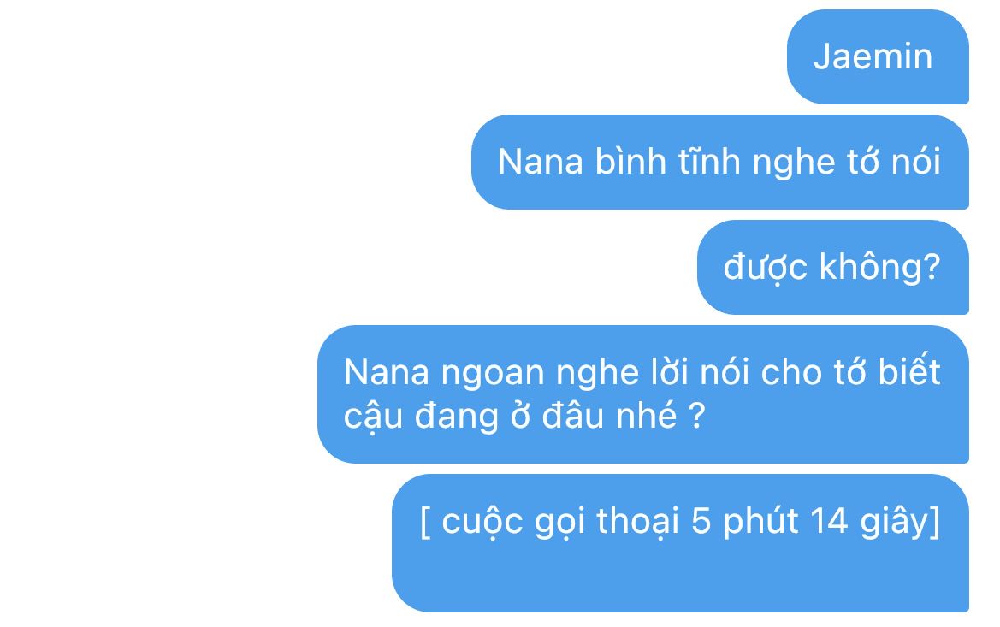Click the word "được" in the third bubble
Viewport: 1000px width, 627px height.
click(x=766, y=269)
